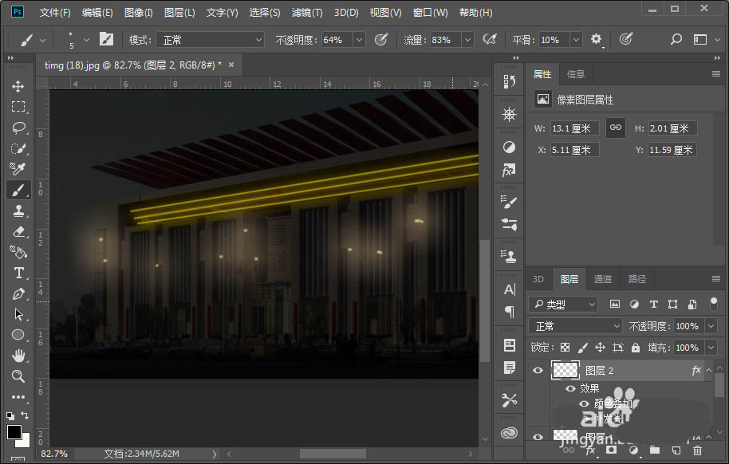Click the foreground color swatch

tap(14, 431)
